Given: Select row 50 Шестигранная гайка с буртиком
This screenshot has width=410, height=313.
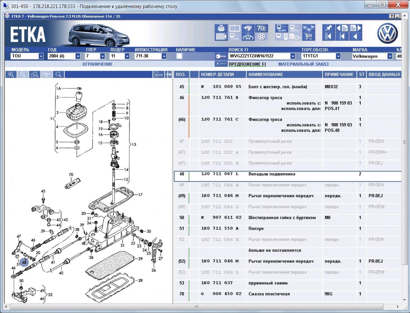Looking at the screenshot, I should pos(288,218).
